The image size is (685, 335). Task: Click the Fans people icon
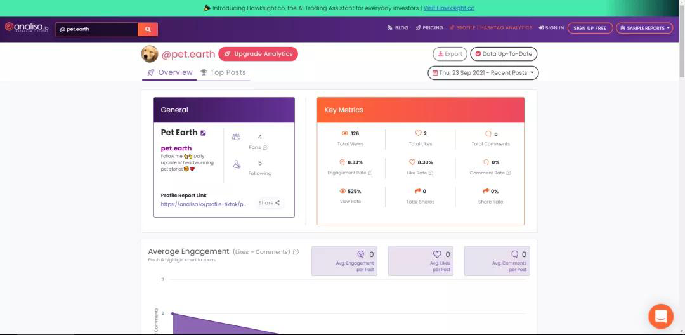pos(237,136)
